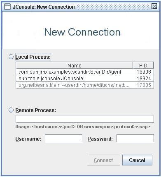
Task: Select the Remote Process radio button
Action: tap(11, 110)
